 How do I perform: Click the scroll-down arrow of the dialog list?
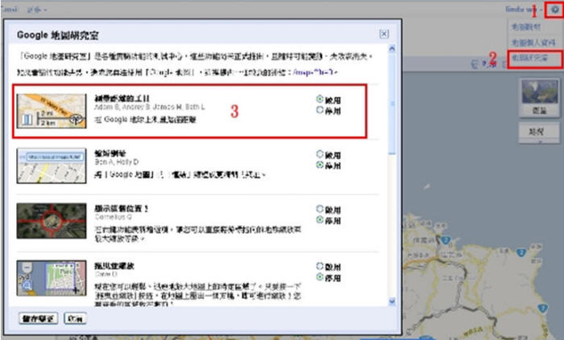point(392,301)
